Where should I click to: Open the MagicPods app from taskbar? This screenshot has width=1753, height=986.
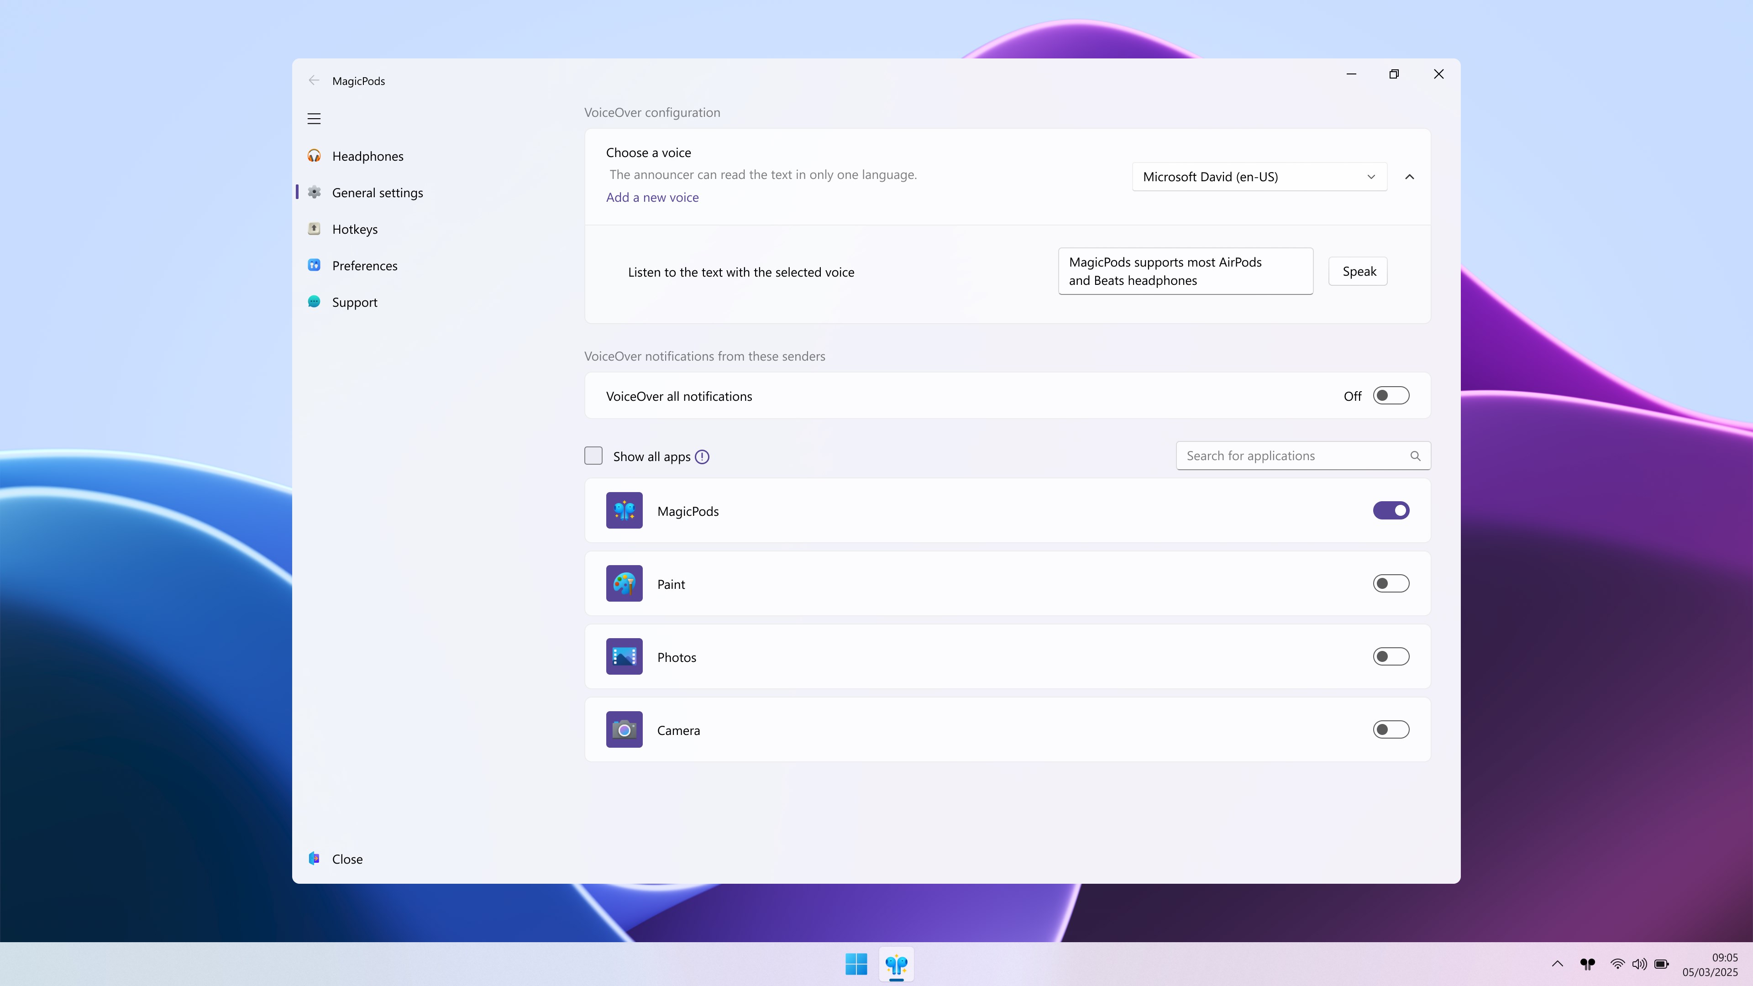[896, 964]
